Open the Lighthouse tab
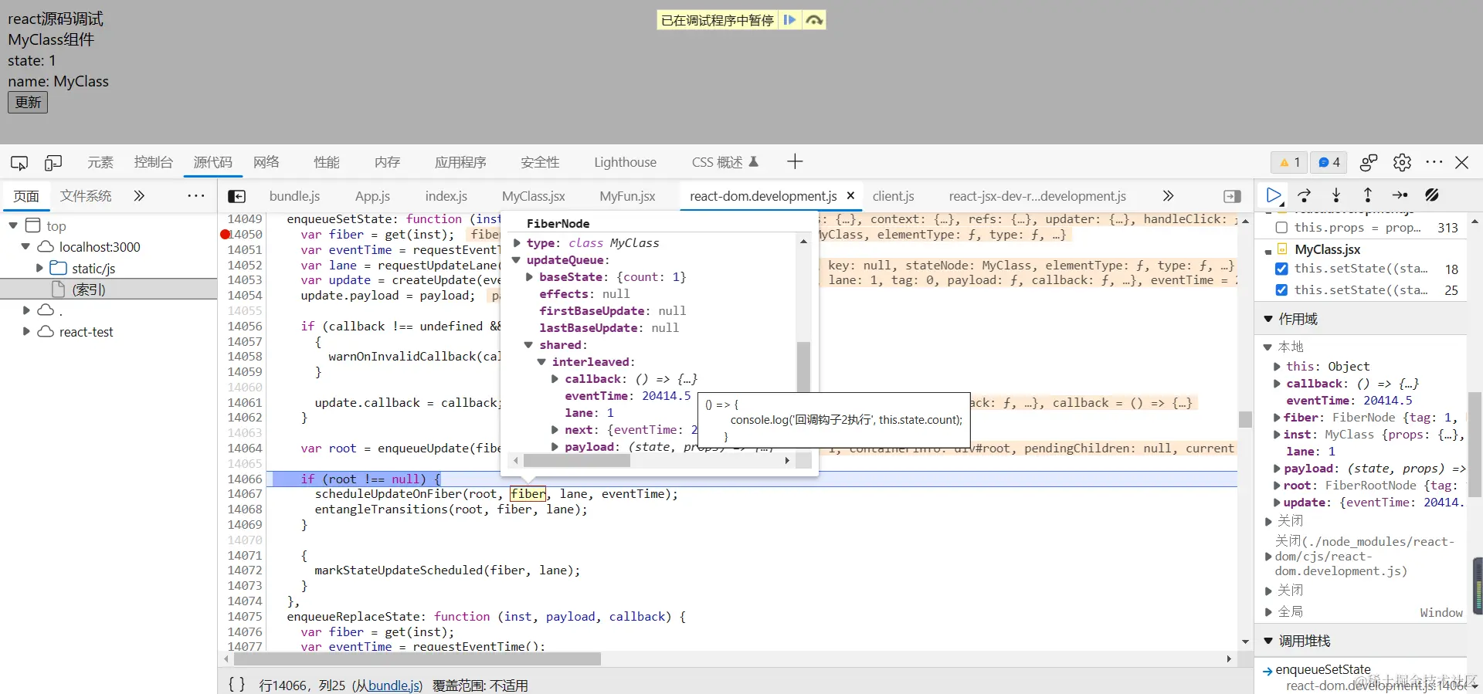1483x694 pixels. 625,162
